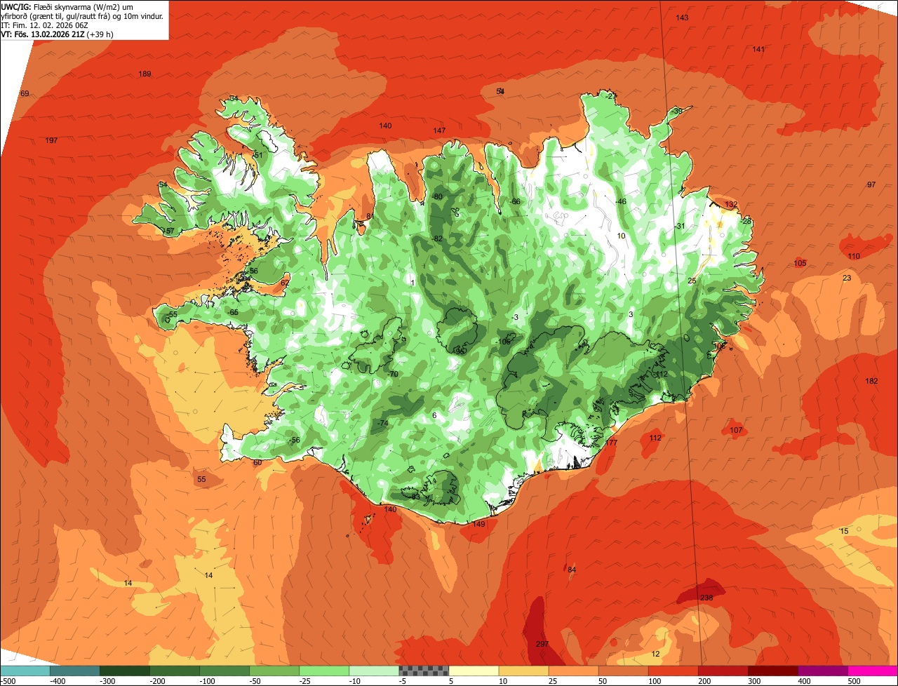The height and width of the screenshot is (686, 898).
Task: Click the value 69 at the far left edge
Action: click(x=25, y=94)
